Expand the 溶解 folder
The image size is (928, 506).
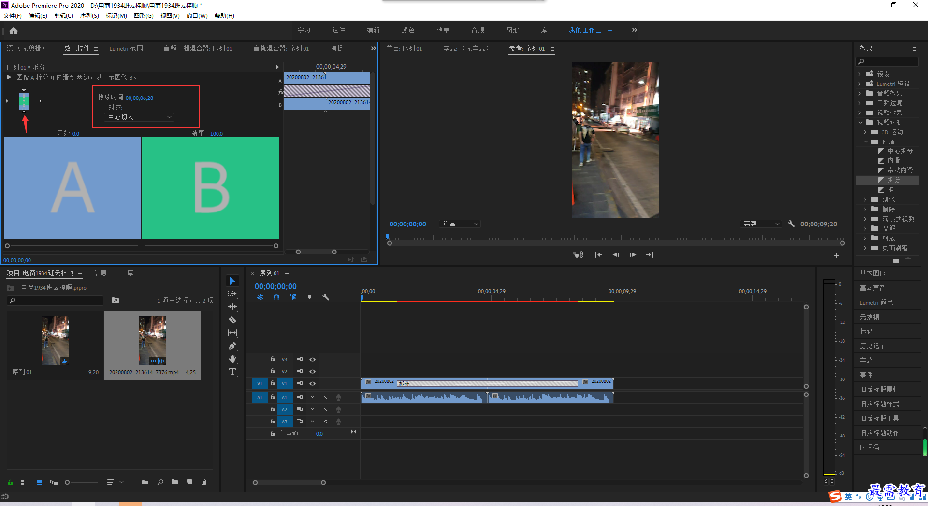[865, 228]
